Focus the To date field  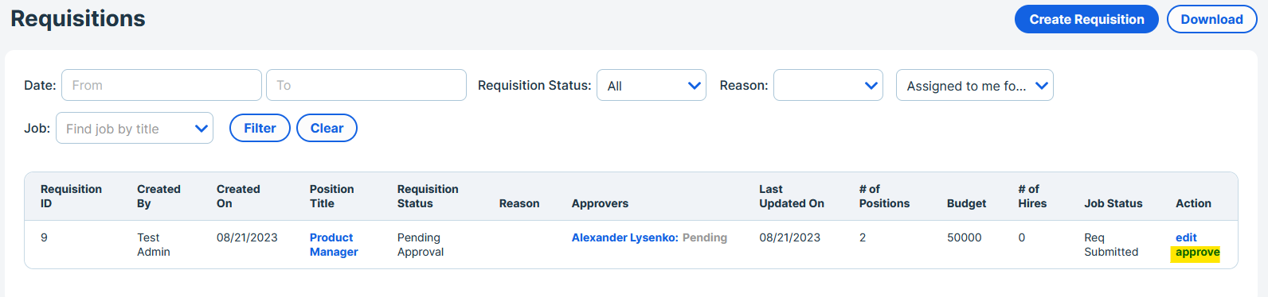click(366, 85)
